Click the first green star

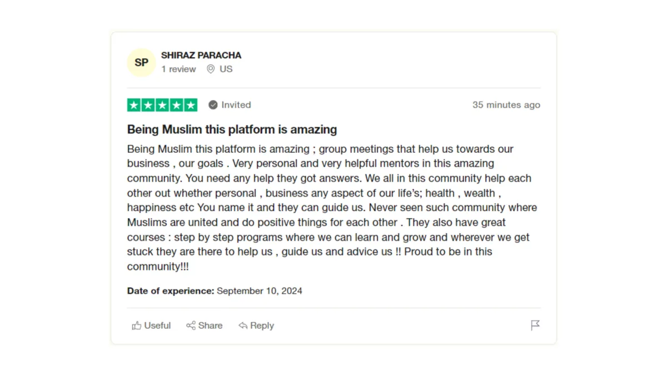pos(134,105)
